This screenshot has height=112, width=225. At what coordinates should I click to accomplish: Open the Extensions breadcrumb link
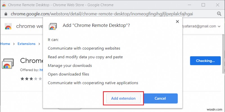pos(26,44)
